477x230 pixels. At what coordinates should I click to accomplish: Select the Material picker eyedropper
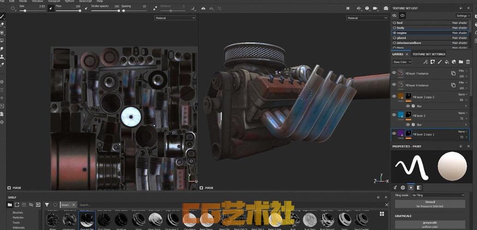coord(2,65)
